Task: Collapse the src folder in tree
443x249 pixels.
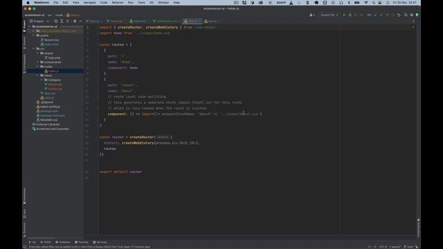Action: (34, 49)
